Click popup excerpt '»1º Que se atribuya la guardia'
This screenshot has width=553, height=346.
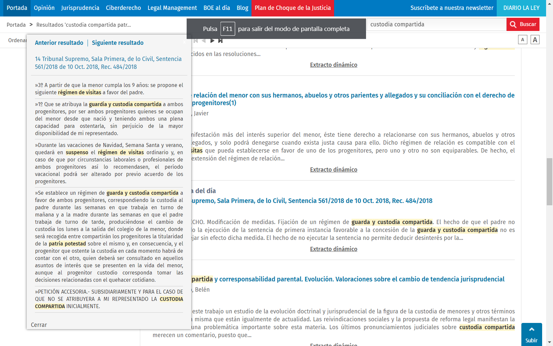(109, 119)
